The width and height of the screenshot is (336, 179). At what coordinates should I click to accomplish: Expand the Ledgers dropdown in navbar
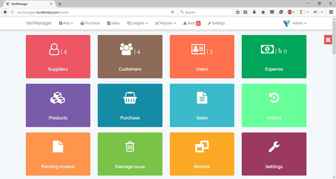pos(137,23)
